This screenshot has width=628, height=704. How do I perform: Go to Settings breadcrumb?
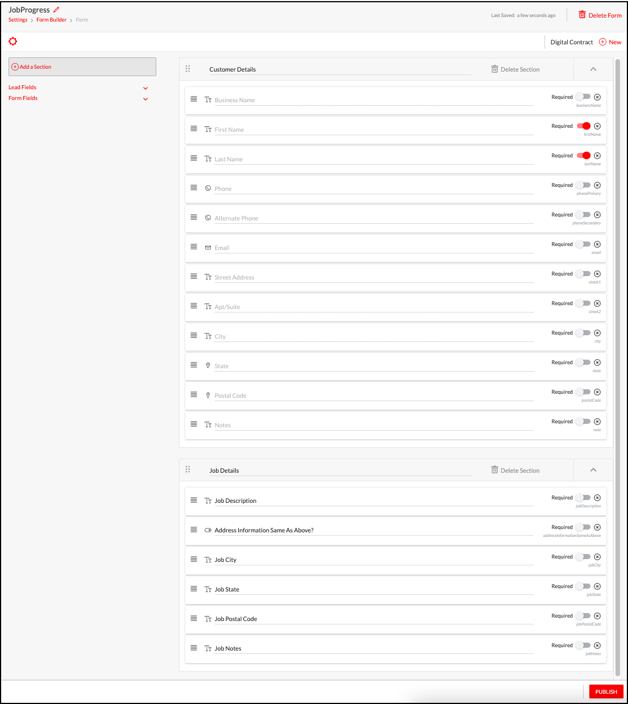[x=18, y=20]
